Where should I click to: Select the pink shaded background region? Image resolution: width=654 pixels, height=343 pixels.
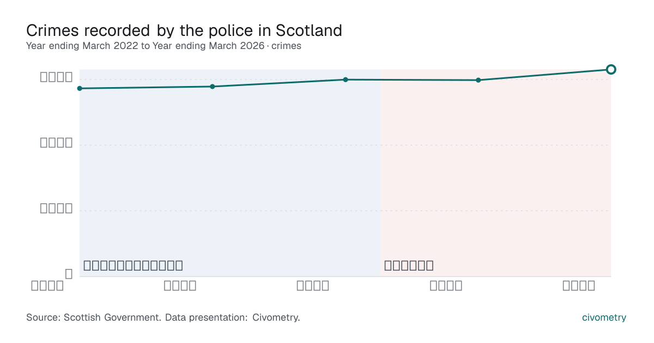coord(496,173)
